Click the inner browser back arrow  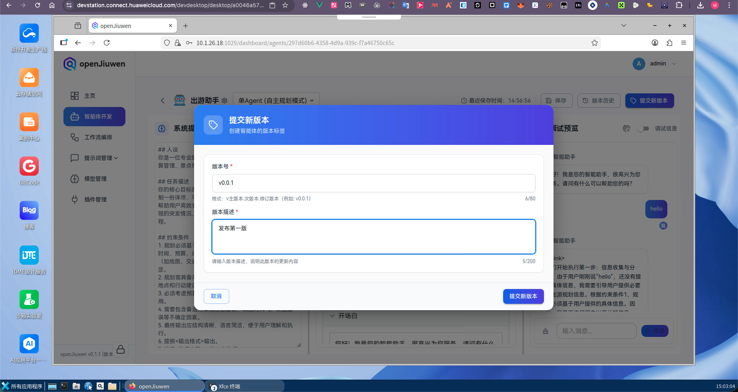tap(78, 43)
